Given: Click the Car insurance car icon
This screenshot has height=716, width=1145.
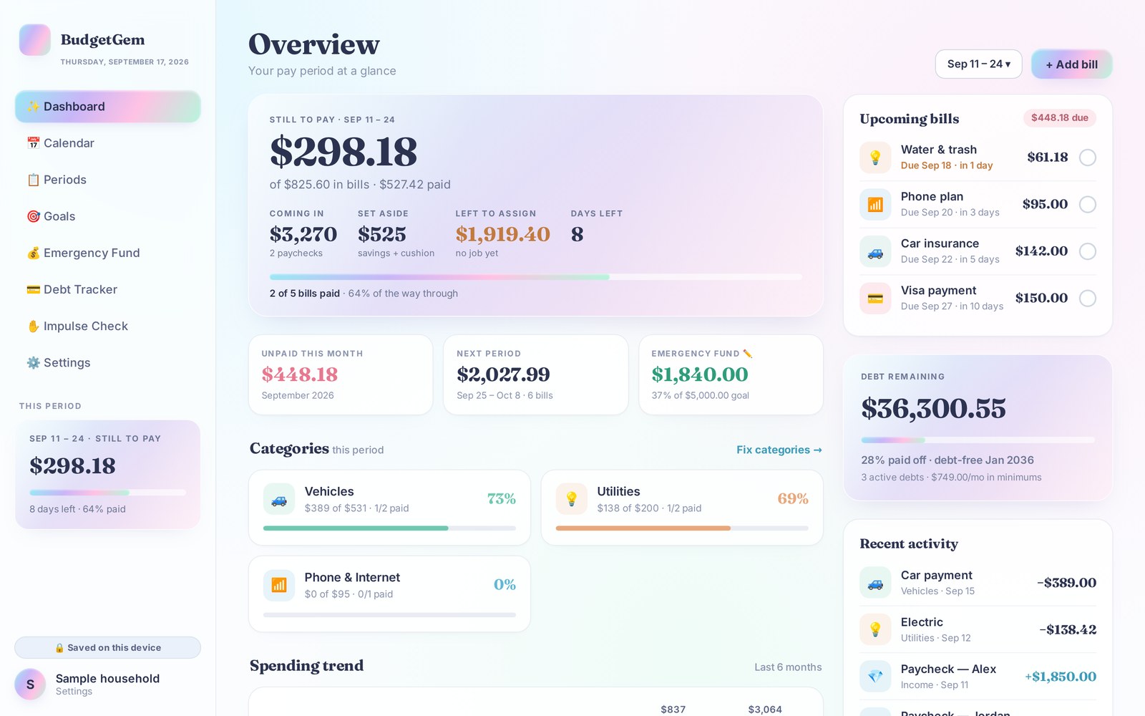Looking at the screenshot, I should click(875, 251).
